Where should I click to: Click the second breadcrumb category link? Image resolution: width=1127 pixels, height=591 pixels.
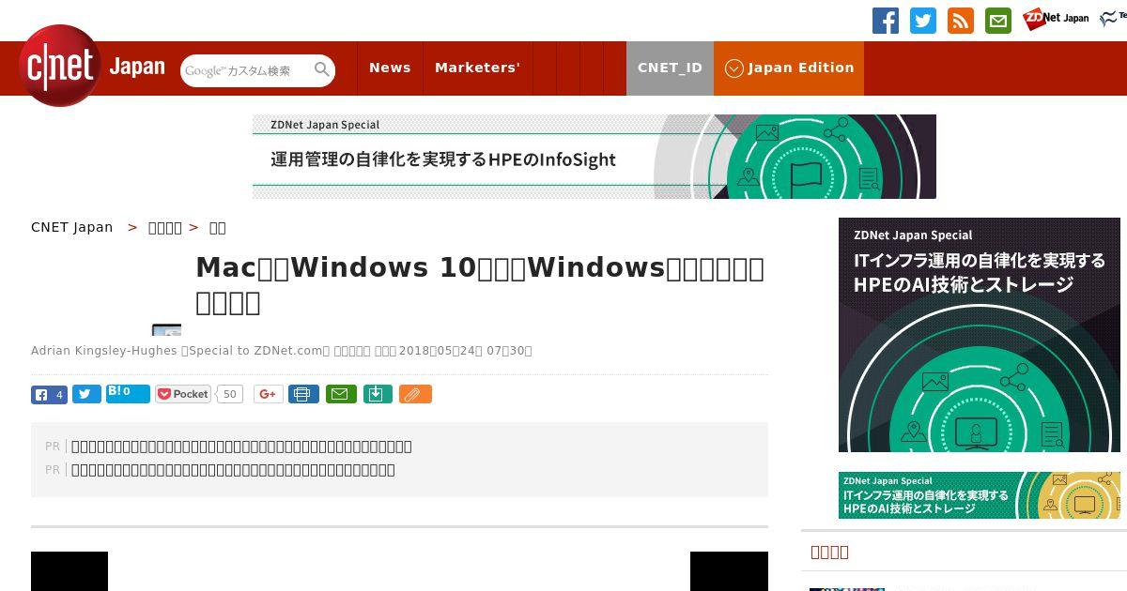[165, 227]
